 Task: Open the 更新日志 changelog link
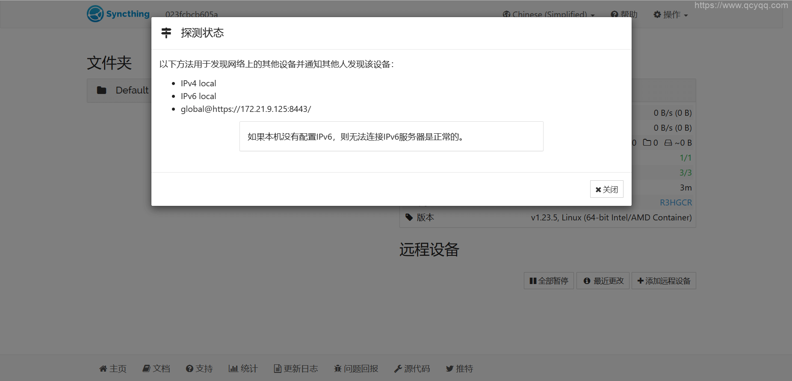pos(296,369)
